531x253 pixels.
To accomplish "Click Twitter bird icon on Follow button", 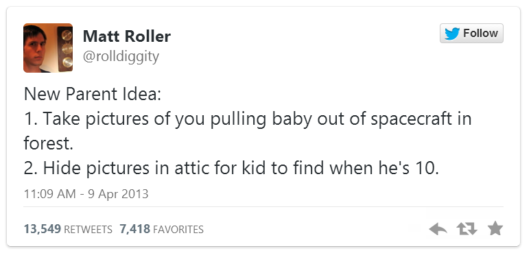I will [452, 34].
